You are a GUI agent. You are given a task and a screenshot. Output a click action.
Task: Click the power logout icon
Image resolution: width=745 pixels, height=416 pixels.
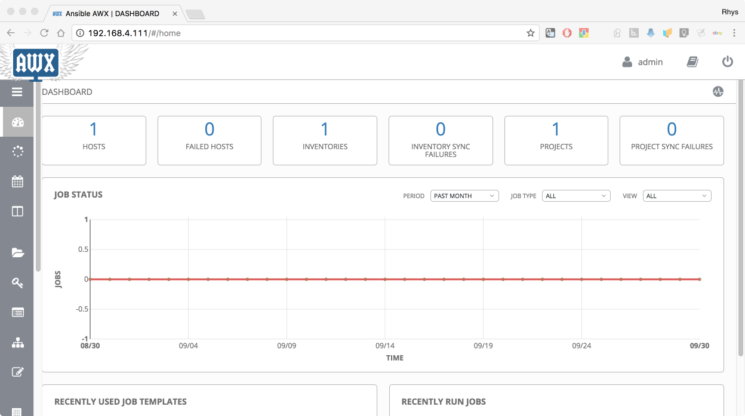[x=727, y=62]
